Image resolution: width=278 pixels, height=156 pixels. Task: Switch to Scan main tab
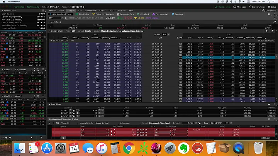[x=80, y=10]
